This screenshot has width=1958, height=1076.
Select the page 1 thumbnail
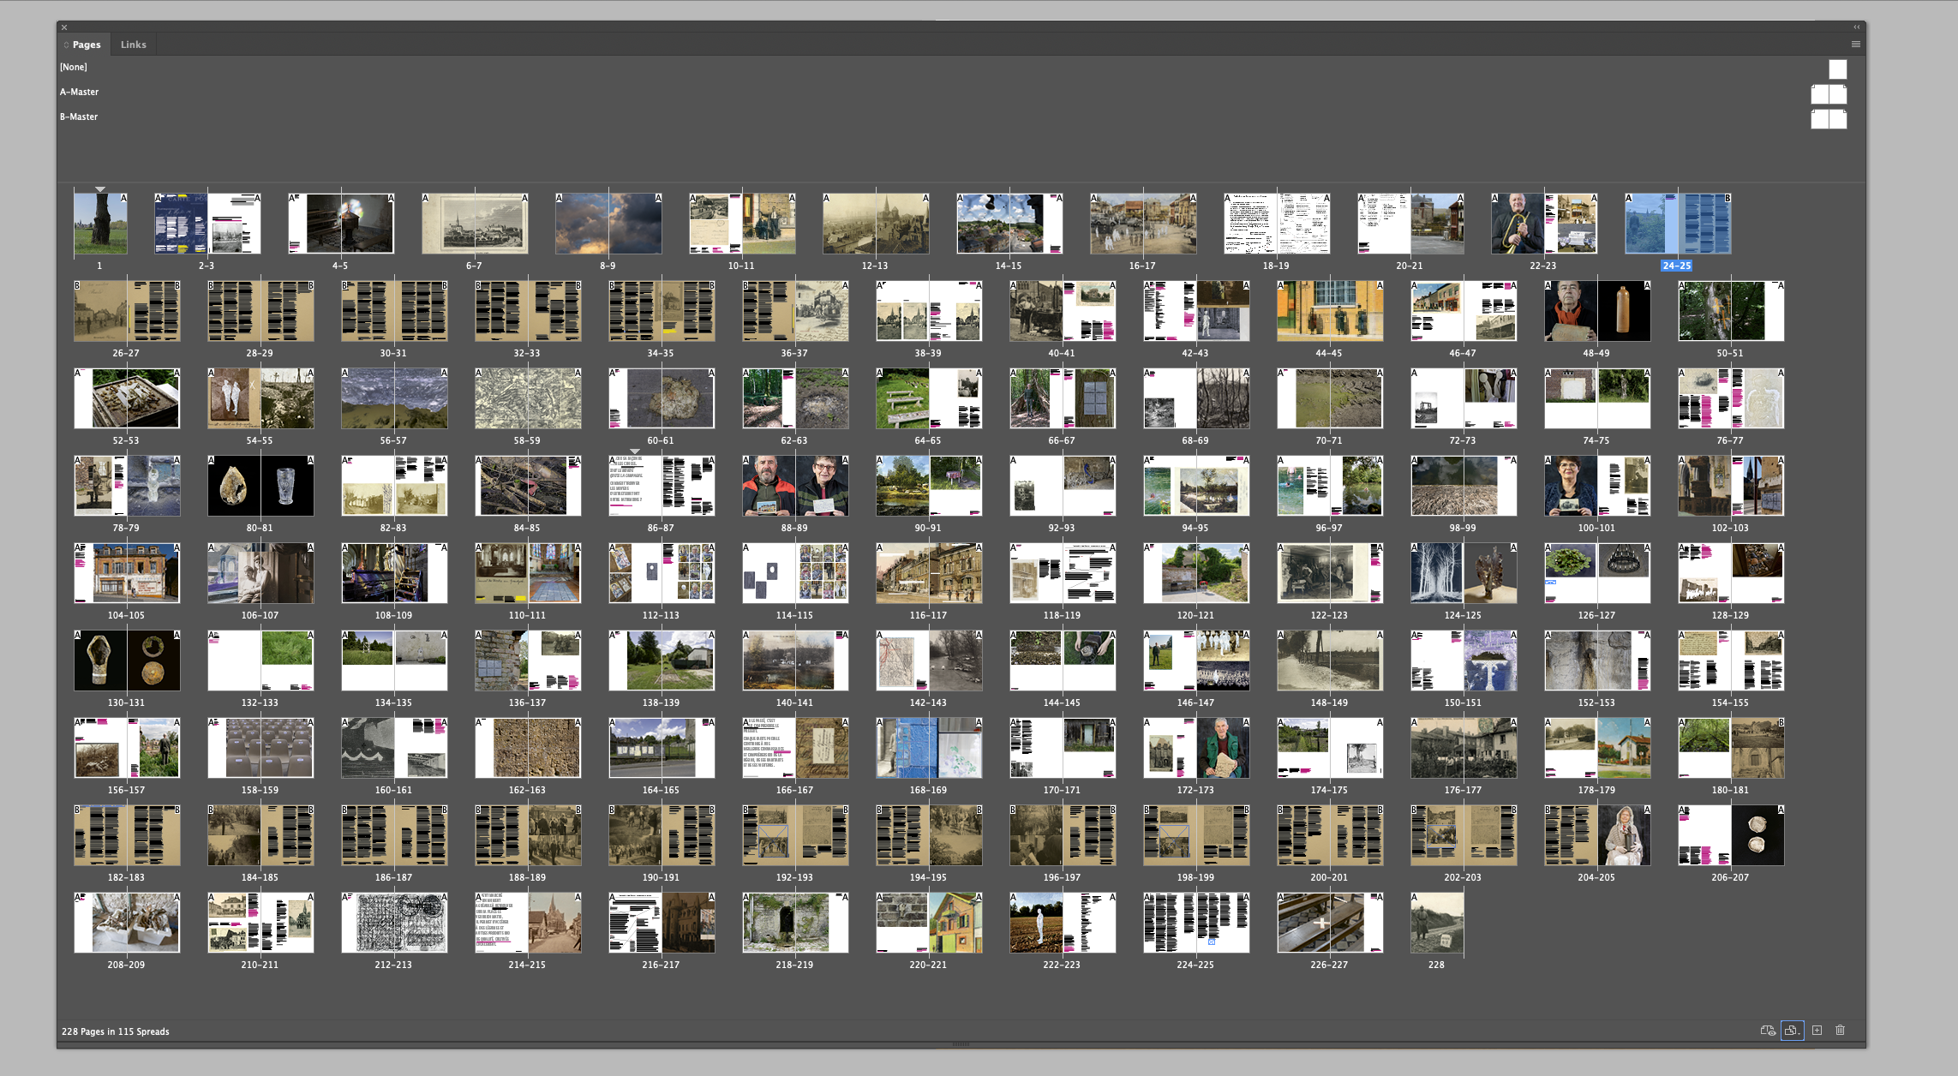point(100,224)
